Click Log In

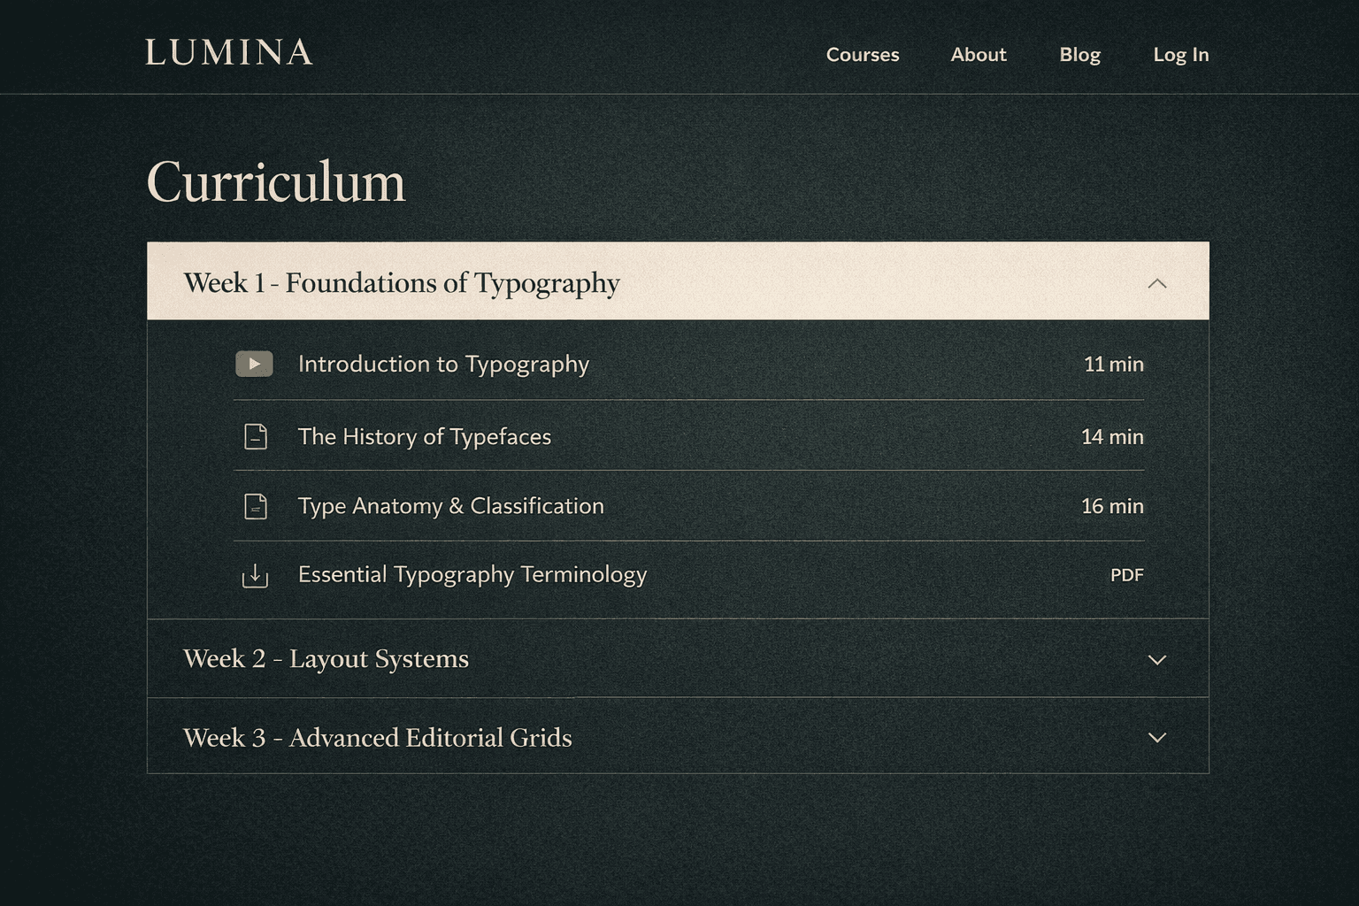[1180, 55]
